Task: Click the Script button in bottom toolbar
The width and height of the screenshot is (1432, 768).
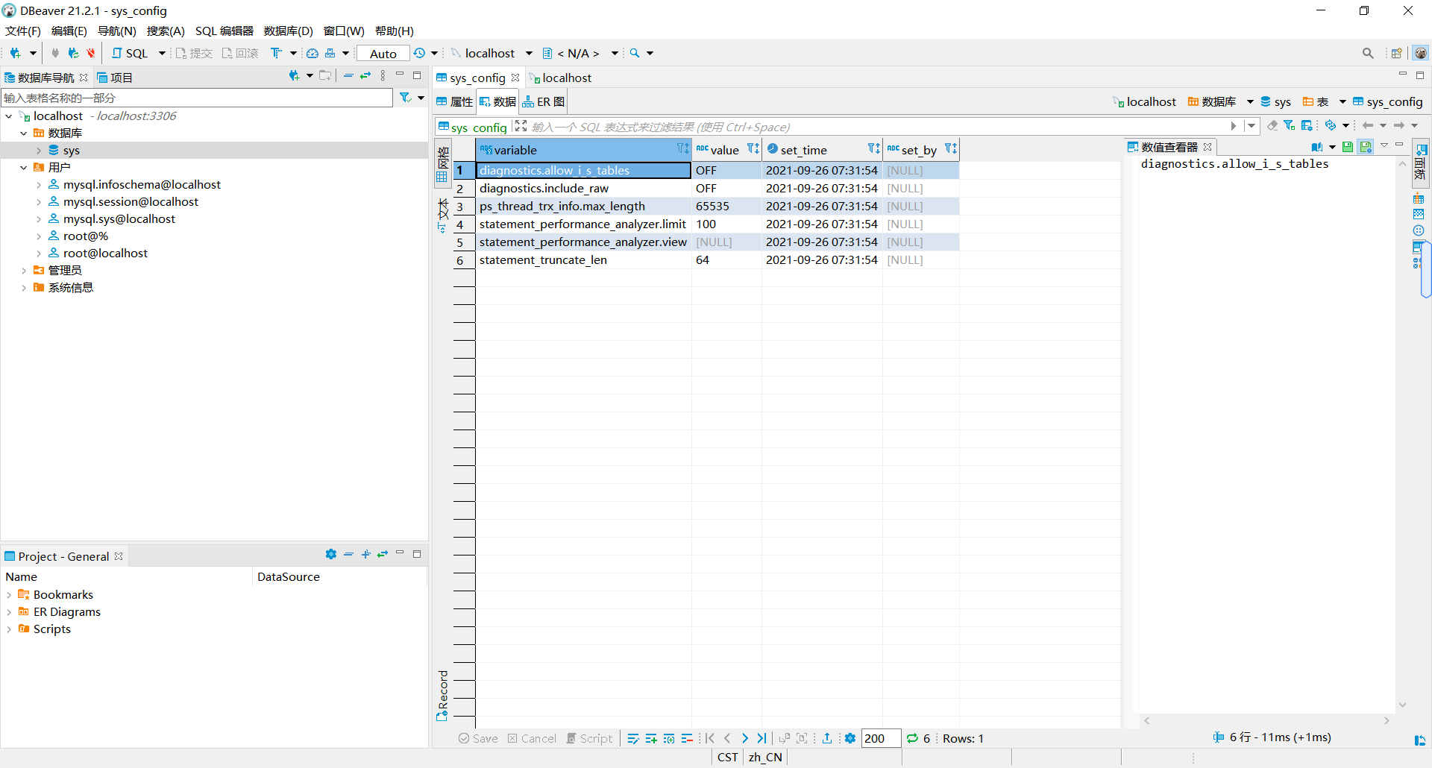Action: point(589,738)
